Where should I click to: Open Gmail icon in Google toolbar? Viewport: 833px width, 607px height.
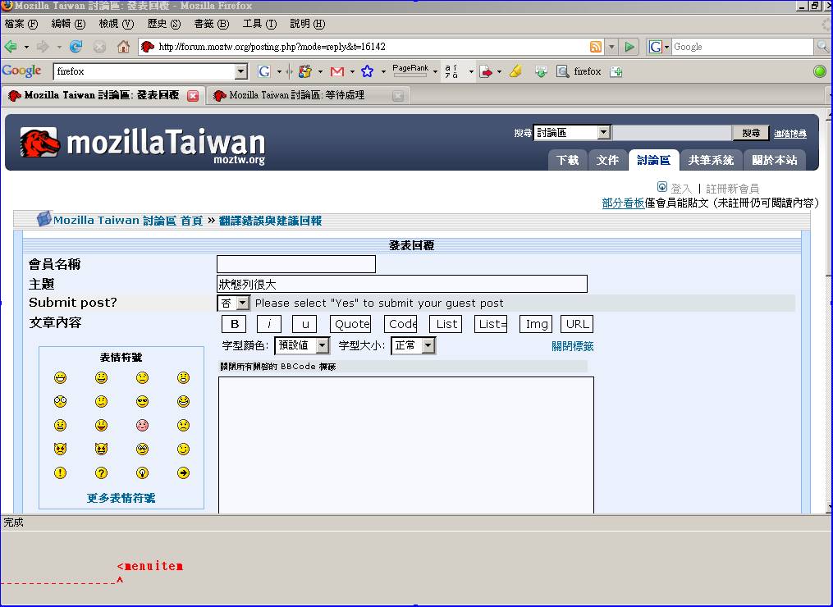pyautogui.click(x=336, y=71)
